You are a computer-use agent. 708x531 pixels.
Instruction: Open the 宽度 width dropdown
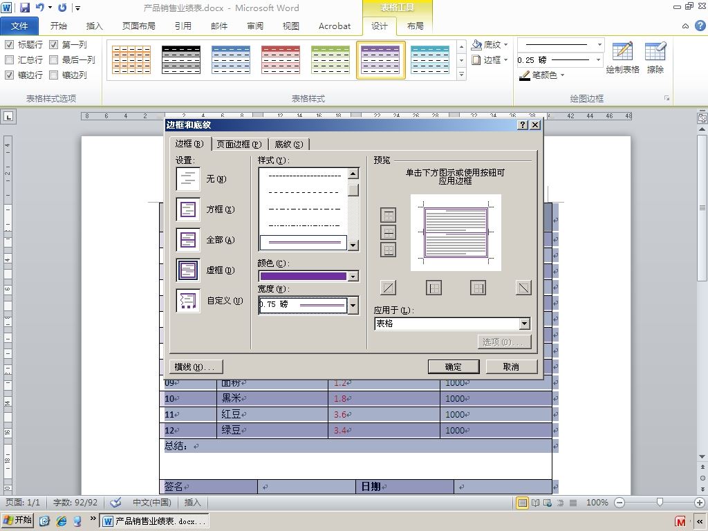(353, 305)
